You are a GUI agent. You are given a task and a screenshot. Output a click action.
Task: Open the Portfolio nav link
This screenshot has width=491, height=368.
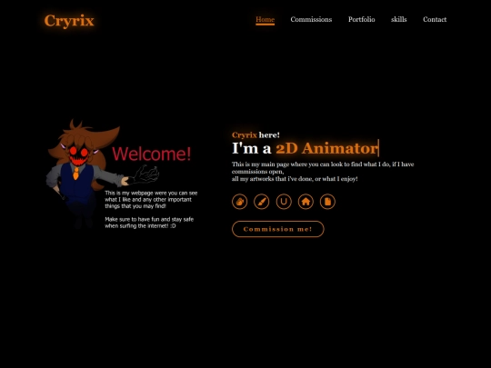(361, 19)
